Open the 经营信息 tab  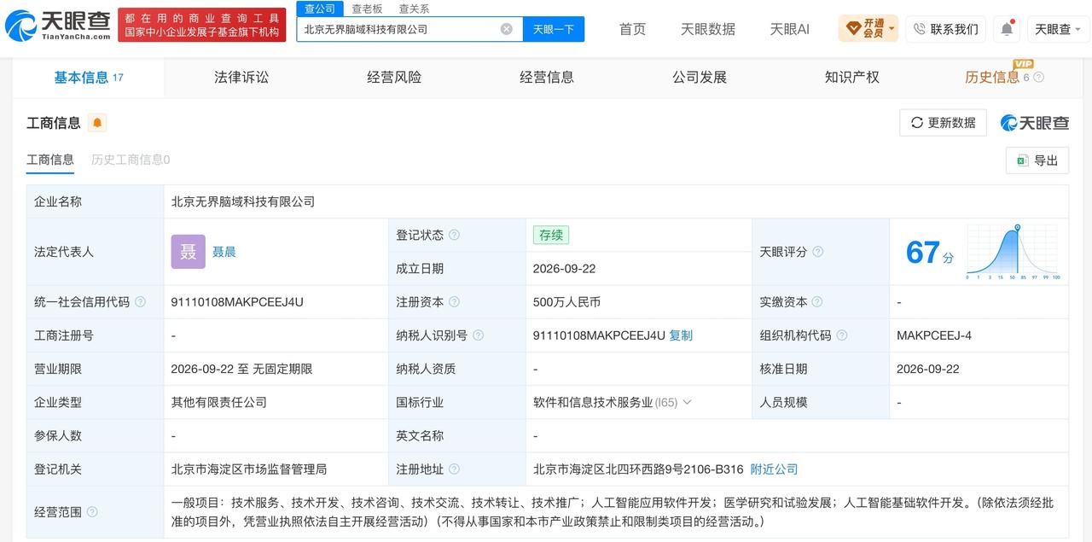click(547, 78)
